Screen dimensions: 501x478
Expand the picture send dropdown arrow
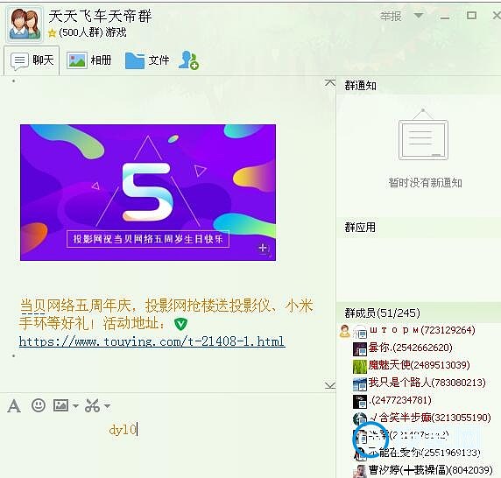click(75, 406)
